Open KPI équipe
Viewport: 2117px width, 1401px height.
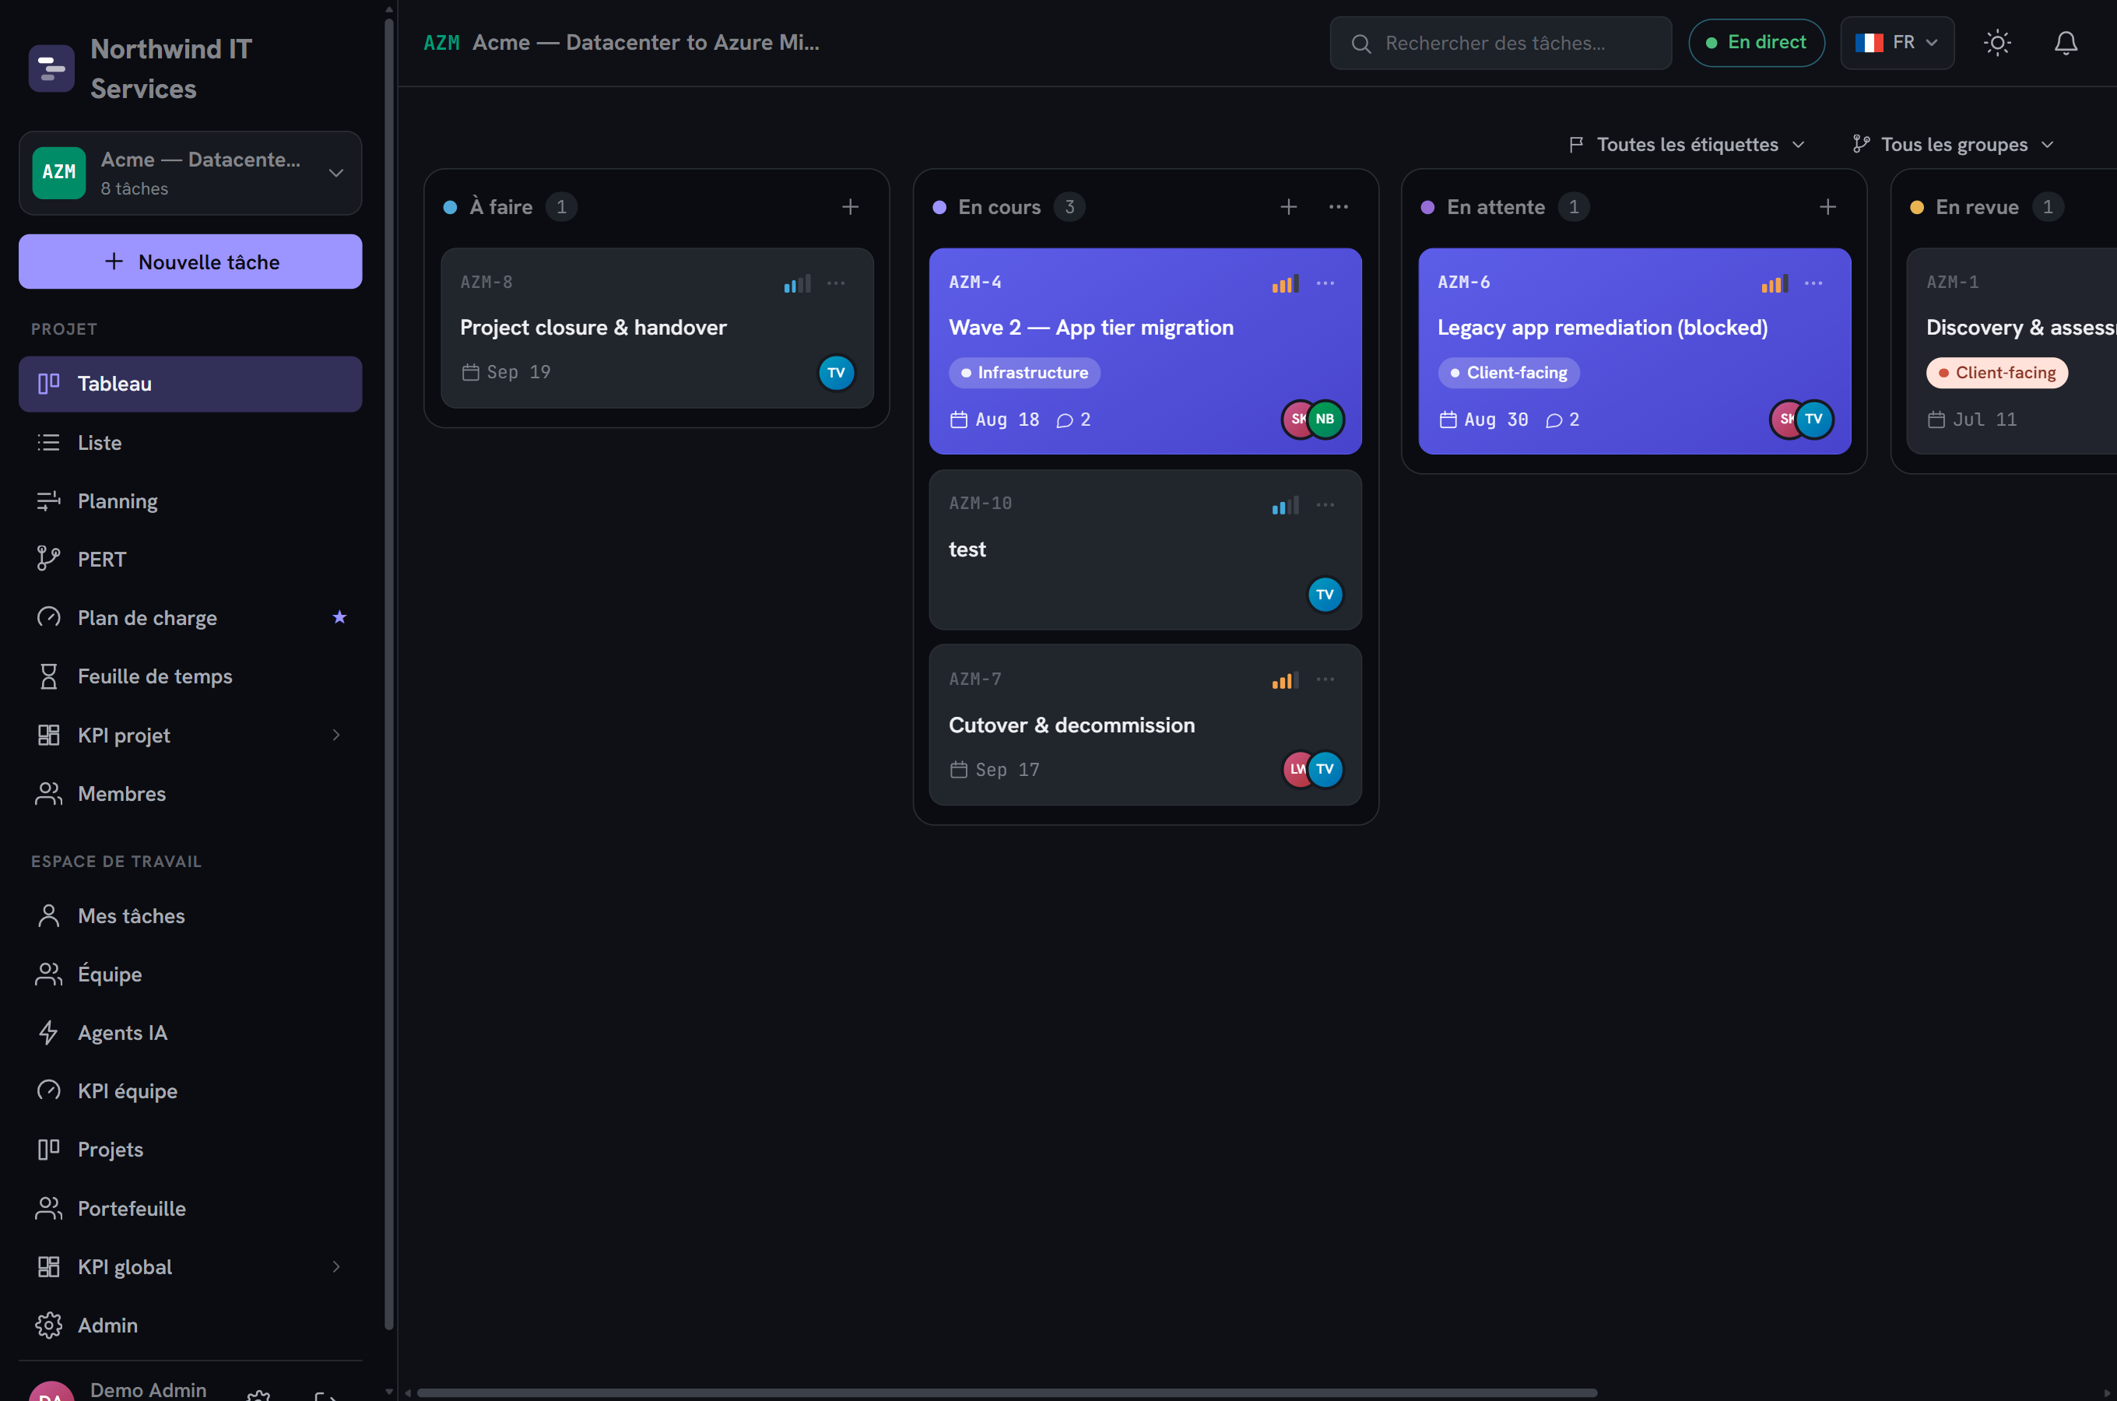(190, 1091)
